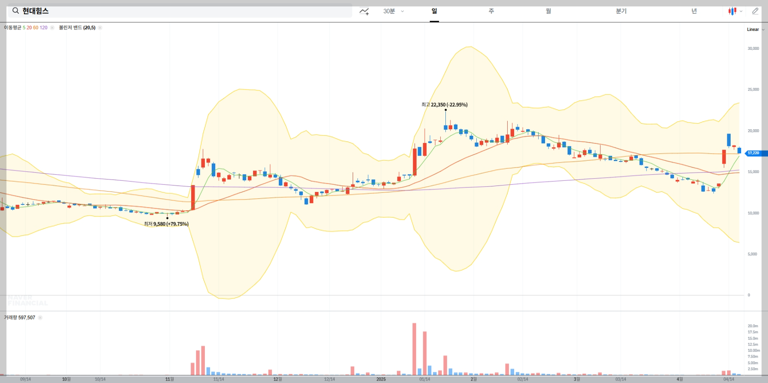Switch to the 년 yearly tab

(694, 11)
